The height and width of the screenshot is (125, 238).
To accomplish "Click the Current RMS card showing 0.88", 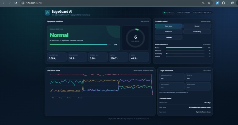I will pyautogui.click(x=98, y=57).
